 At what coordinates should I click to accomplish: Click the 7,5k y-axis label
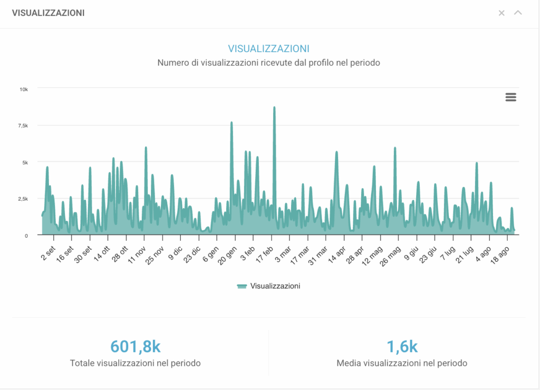[x=23, y=126]
